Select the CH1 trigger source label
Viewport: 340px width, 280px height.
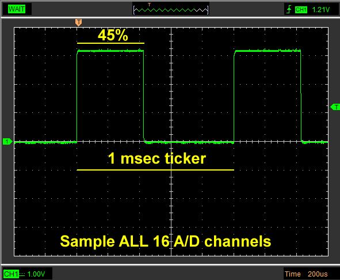(301, 10)
